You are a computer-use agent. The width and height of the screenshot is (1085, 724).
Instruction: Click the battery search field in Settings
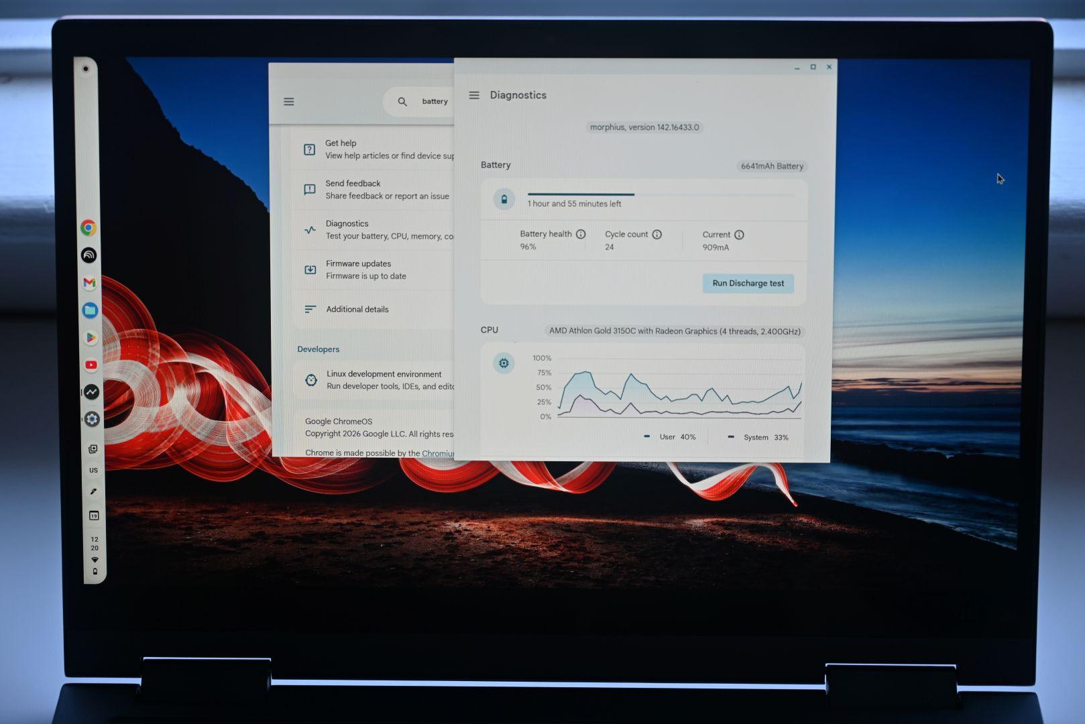(420, 102)
